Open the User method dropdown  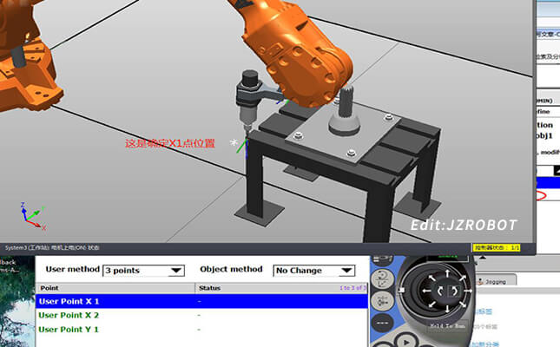[x=144, y=271]
